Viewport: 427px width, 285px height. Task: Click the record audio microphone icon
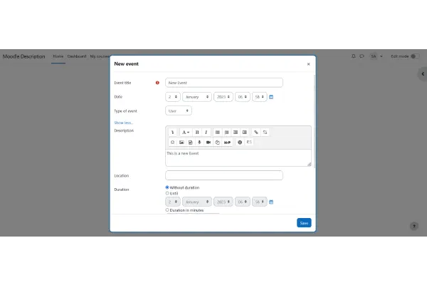pos(199,142)
